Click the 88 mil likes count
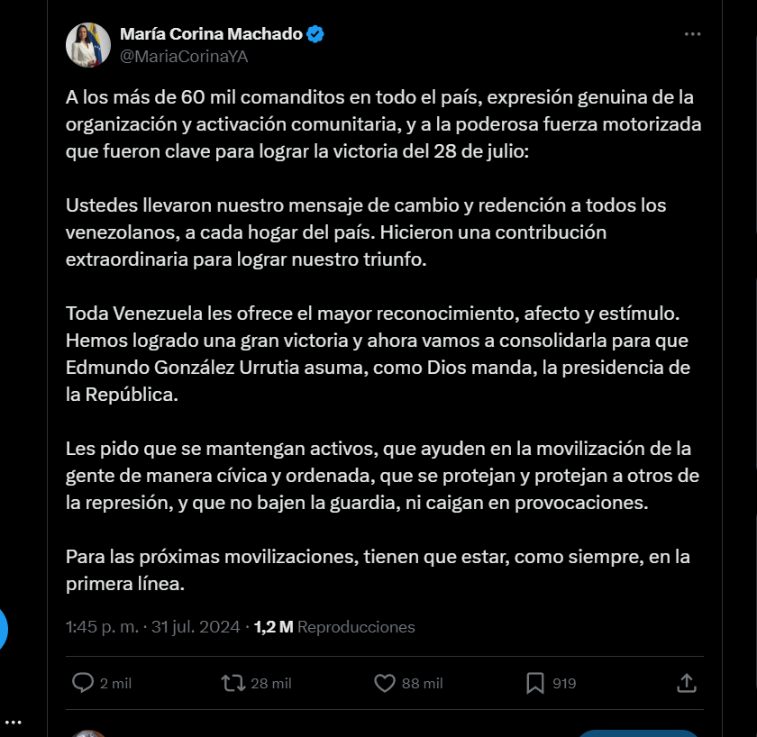 (x=422, y=684)
